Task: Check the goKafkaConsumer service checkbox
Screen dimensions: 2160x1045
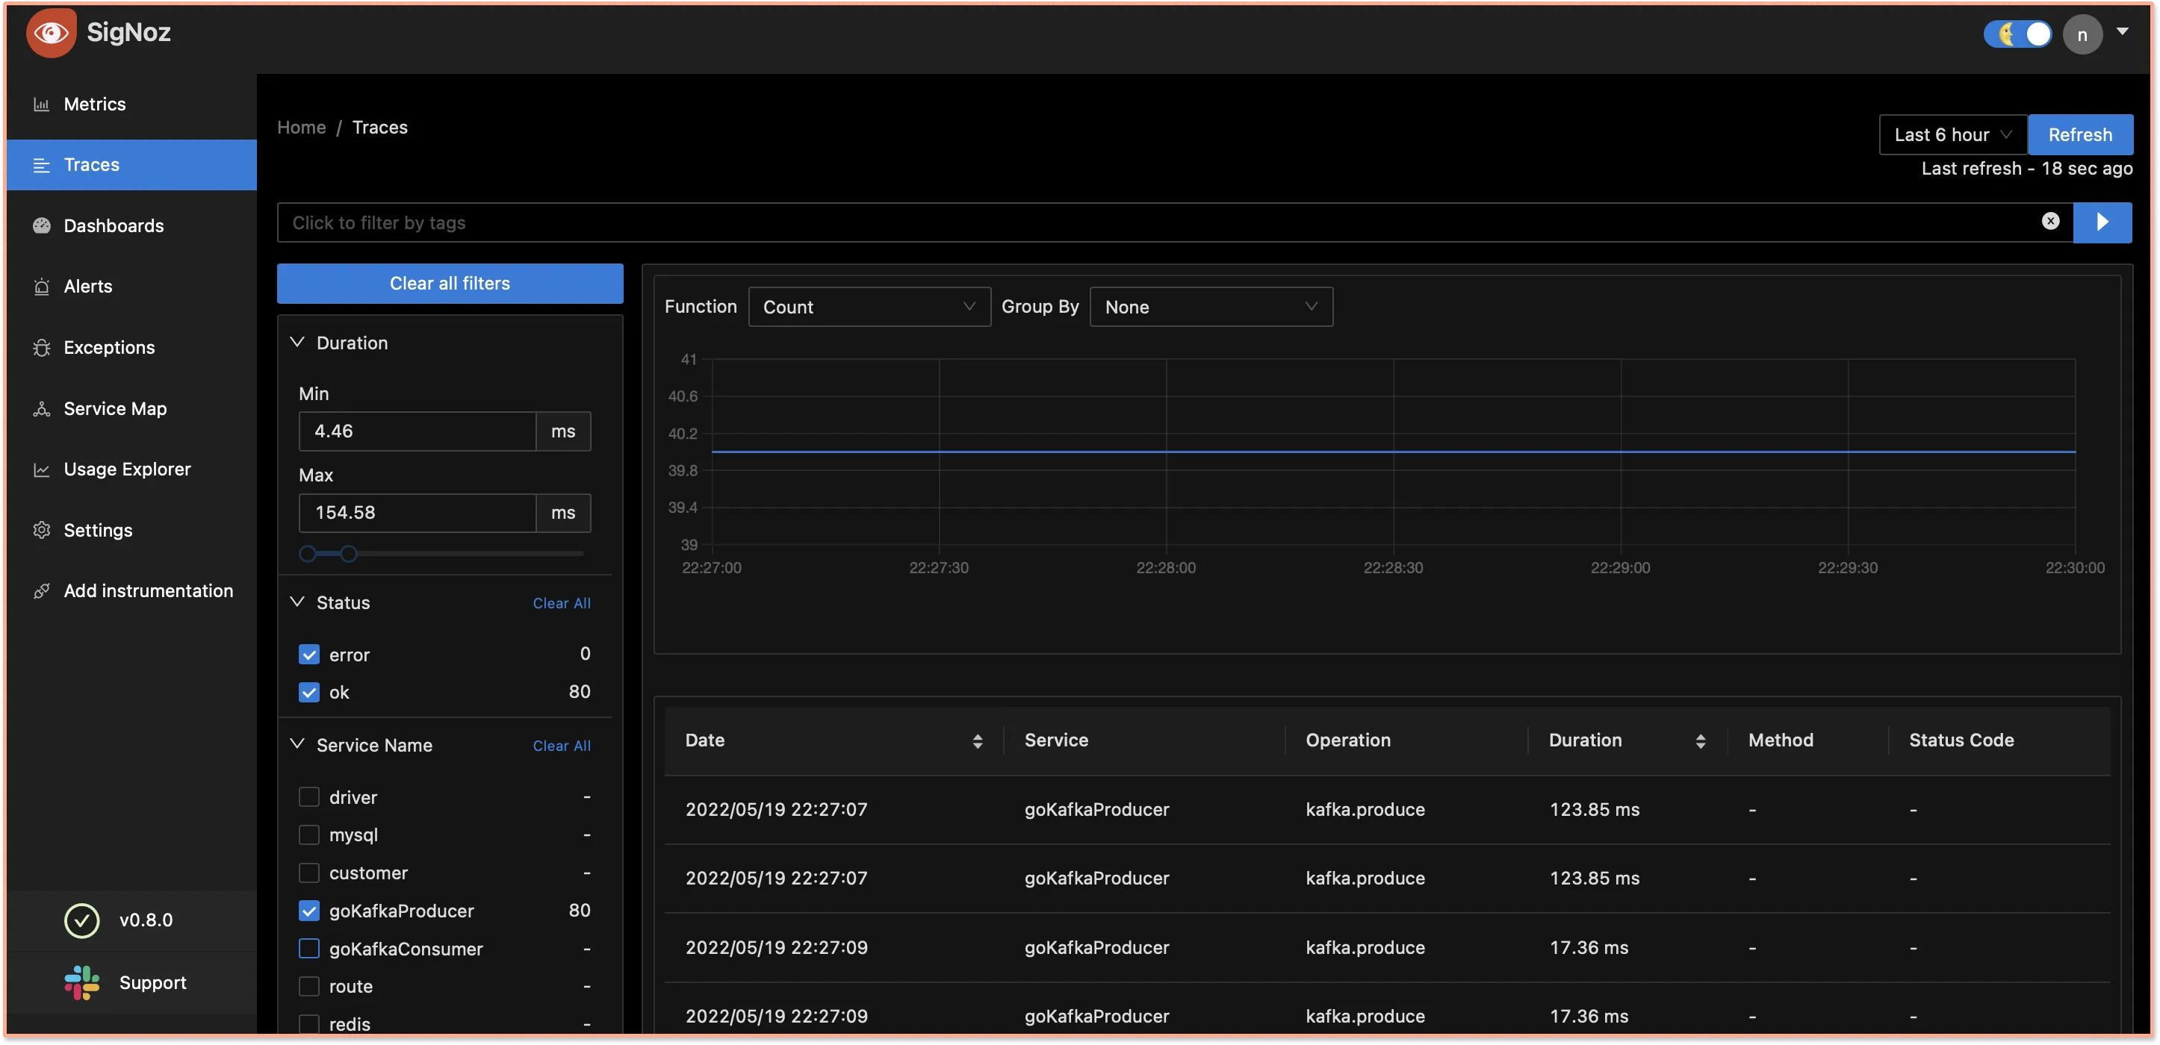Action: 308,949
